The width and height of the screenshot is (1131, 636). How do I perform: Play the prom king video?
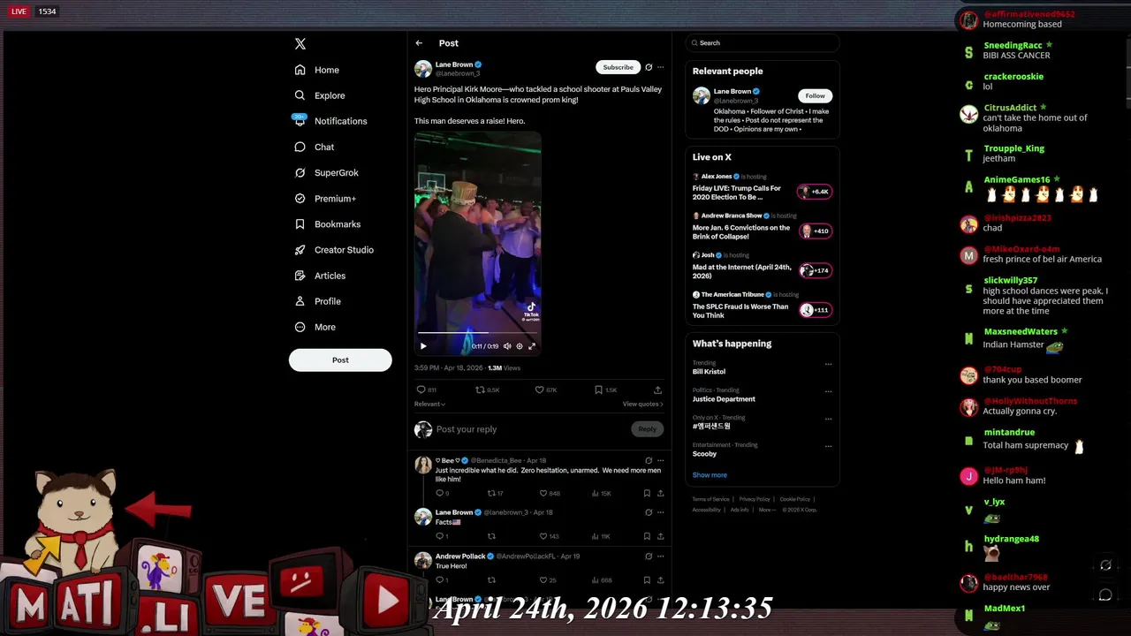click(423, 346)
